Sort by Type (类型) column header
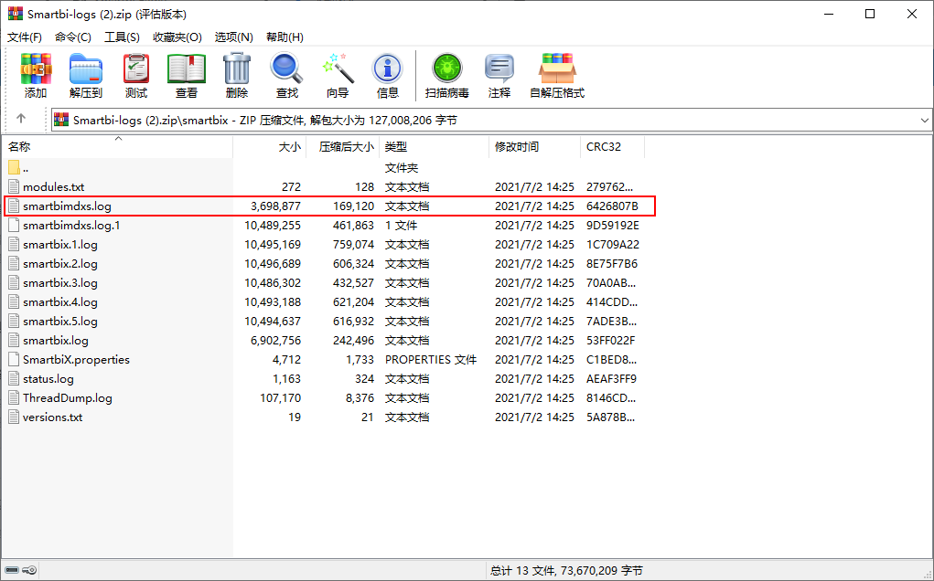934x581 pixels. [434, 146]
